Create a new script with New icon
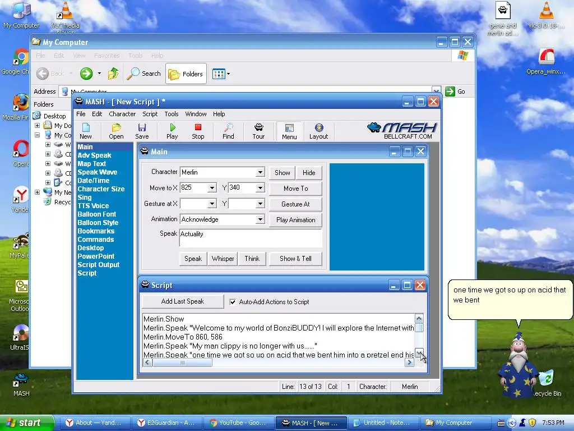The image size is (574, 431). pyautogui.click(x=86, y=131)
